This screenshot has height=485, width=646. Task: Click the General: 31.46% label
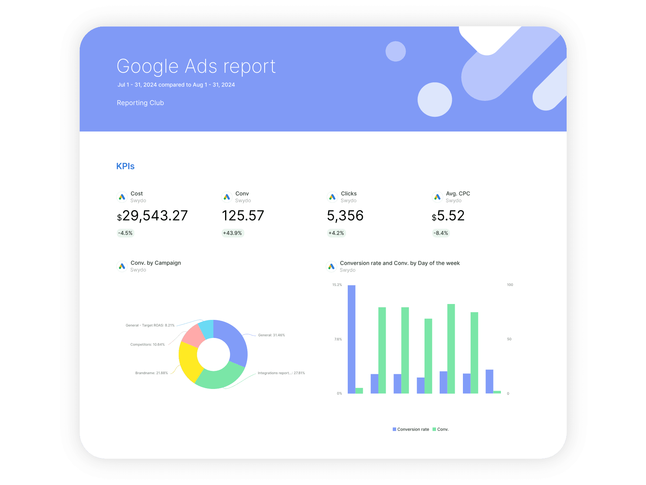coord(271,335)
